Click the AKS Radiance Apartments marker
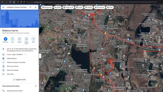Viewport: 163px width, 92px height. coord(118,46)
